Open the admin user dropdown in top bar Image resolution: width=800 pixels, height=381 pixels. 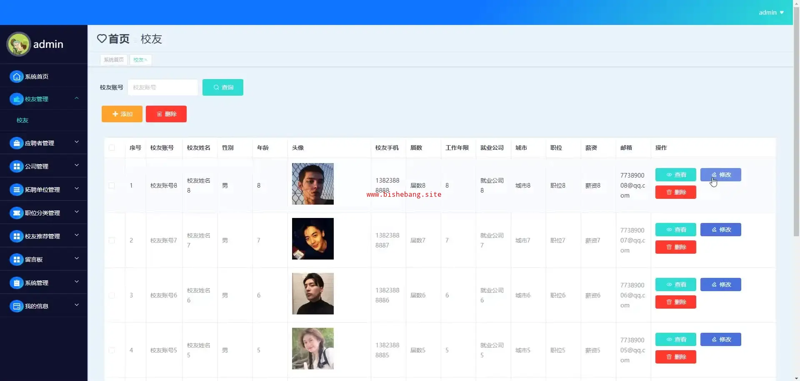tap(771, 12)
